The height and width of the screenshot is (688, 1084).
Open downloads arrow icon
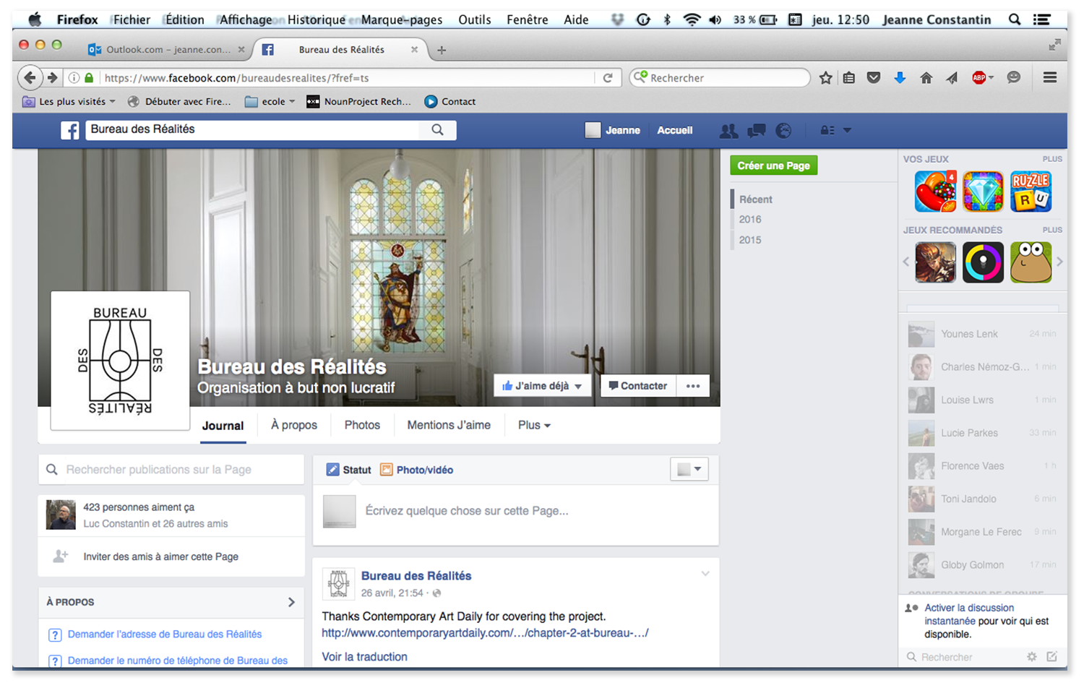tap(900, 78)
